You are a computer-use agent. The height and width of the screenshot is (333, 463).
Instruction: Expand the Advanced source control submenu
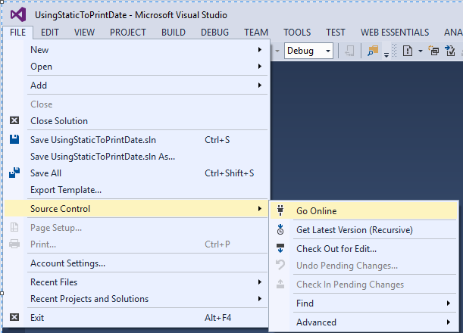(364, 322)
